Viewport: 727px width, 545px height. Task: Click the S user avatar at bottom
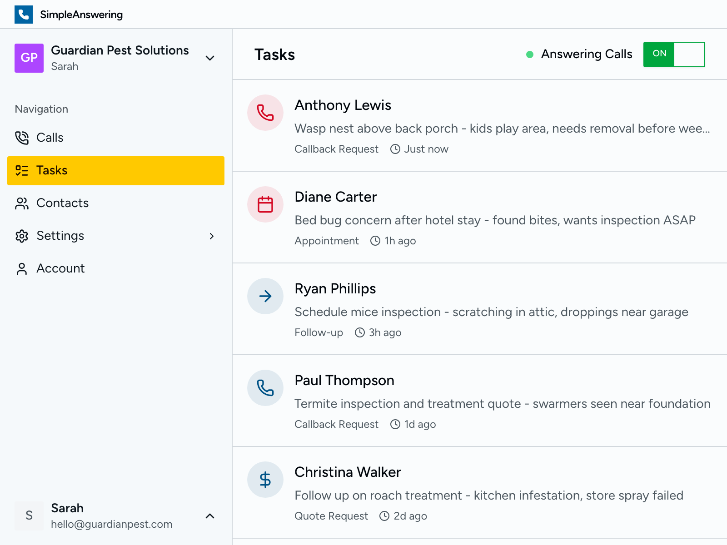pyautogui.click(x=29, y=515)
